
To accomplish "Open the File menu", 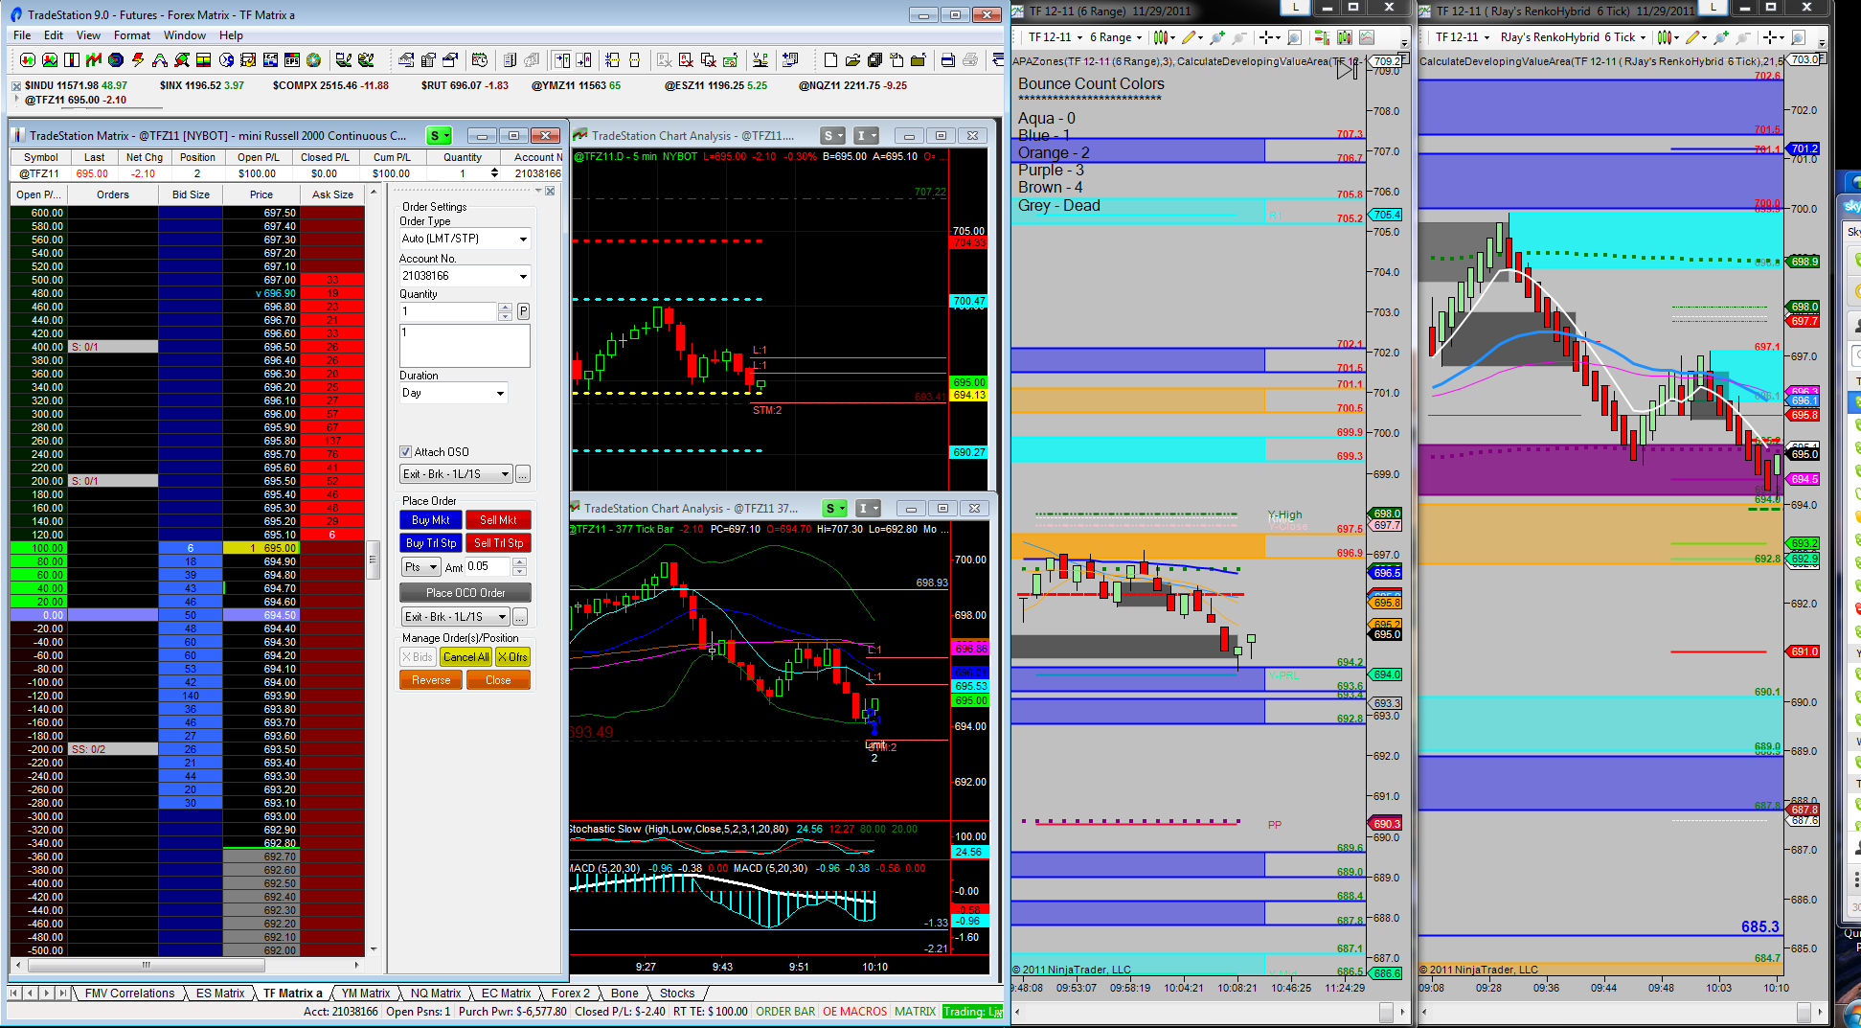I will click(x=23, y=35).
